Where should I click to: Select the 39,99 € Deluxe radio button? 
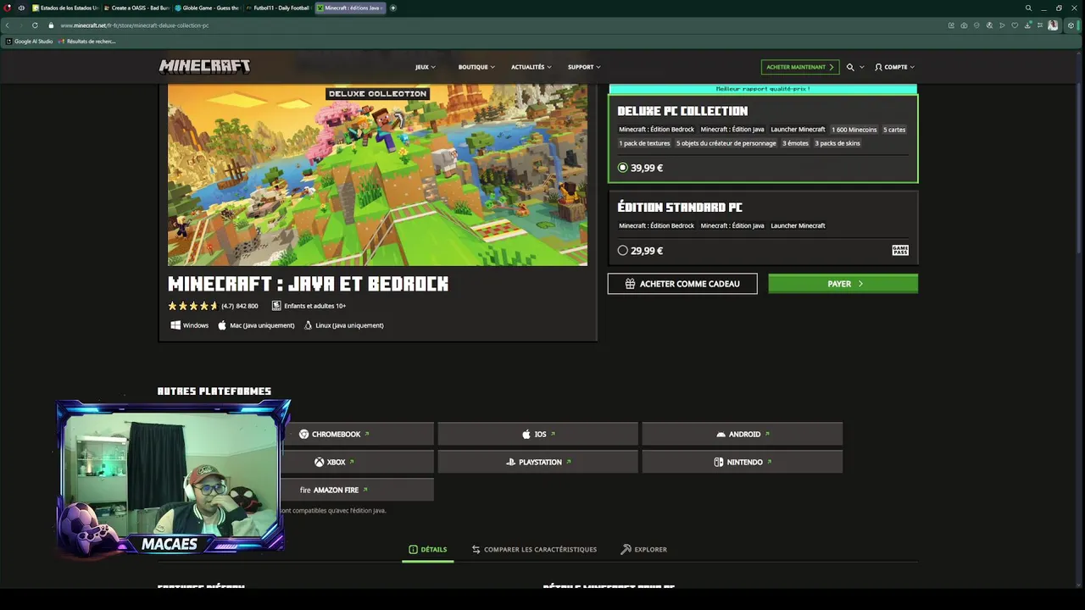pyautogui.click(x=623, y=168)
